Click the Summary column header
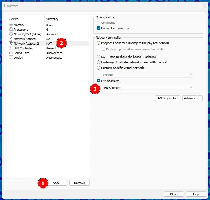 tap(52, 19)
